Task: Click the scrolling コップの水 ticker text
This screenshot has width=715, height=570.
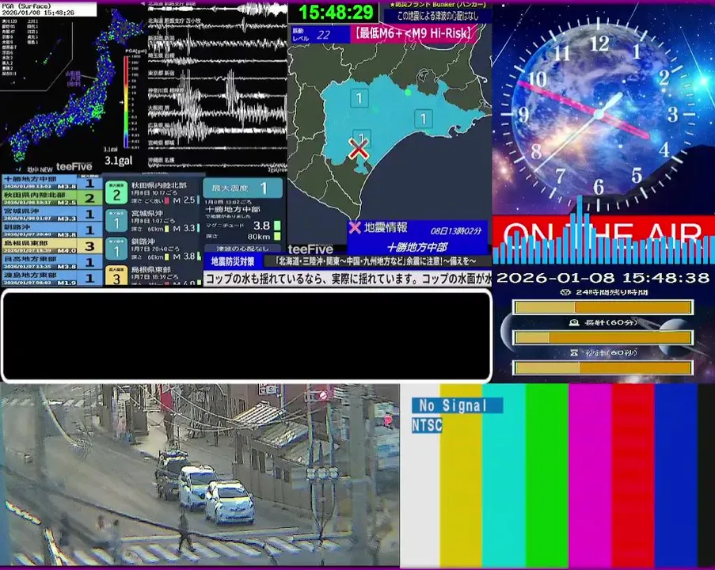Action: 348,279
